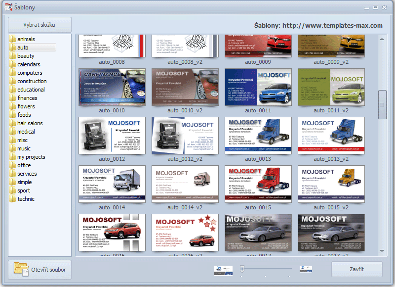This screenshot has height=287, width=395.
Task: Click the foods folder icon
Action: click(x=13, y=115)
